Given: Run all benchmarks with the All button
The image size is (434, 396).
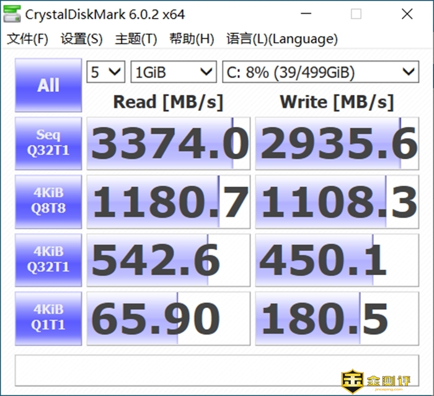Looking at the screenshot, I should tap(48, 86).
